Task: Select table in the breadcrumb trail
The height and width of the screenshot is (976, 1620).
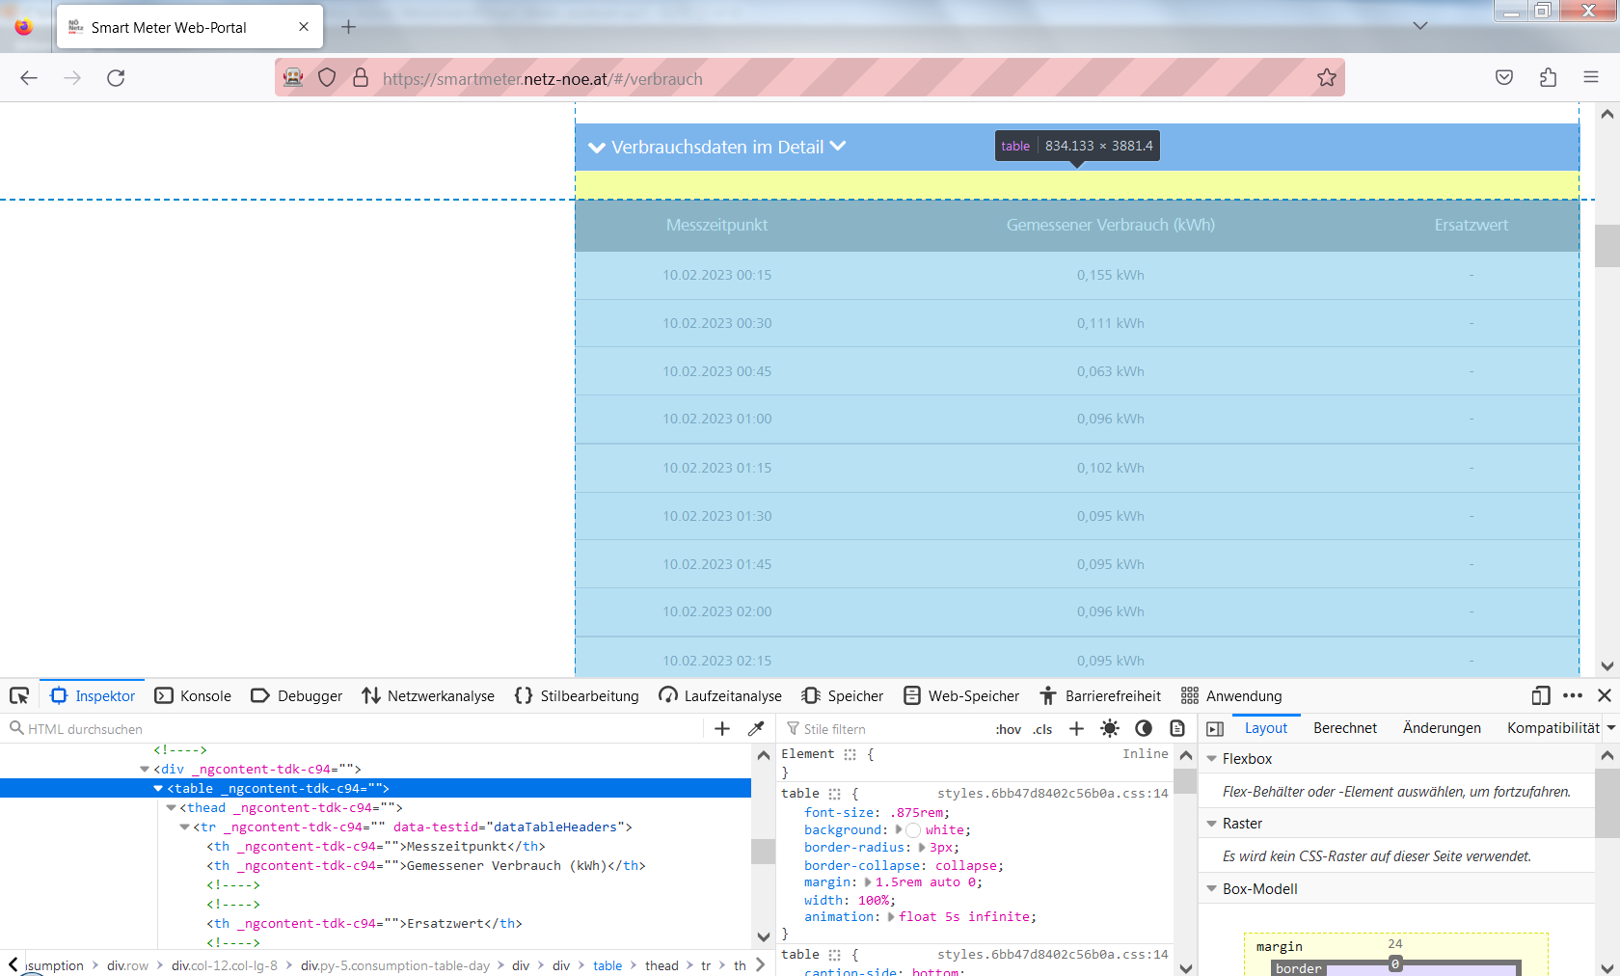Action: tap(607, 965)
